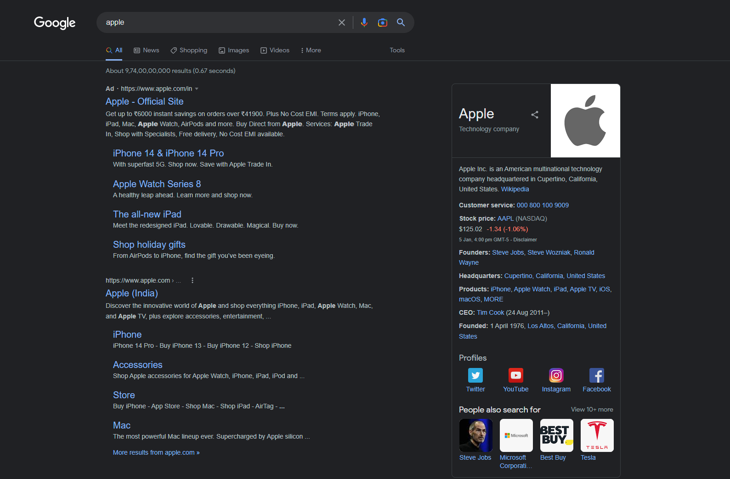Open the Accessories sitelink
The width and height of the screenshot is (730, 479).
coord(138,365)
